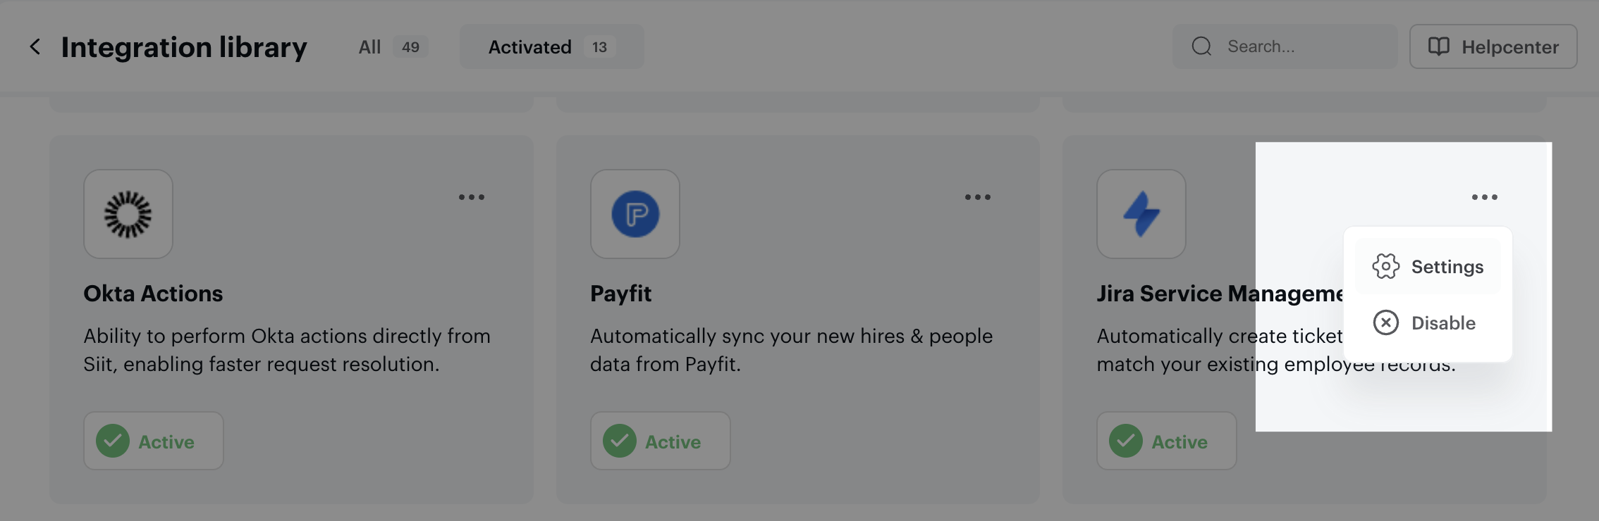Choose Settings from the popup menu

1428,266
